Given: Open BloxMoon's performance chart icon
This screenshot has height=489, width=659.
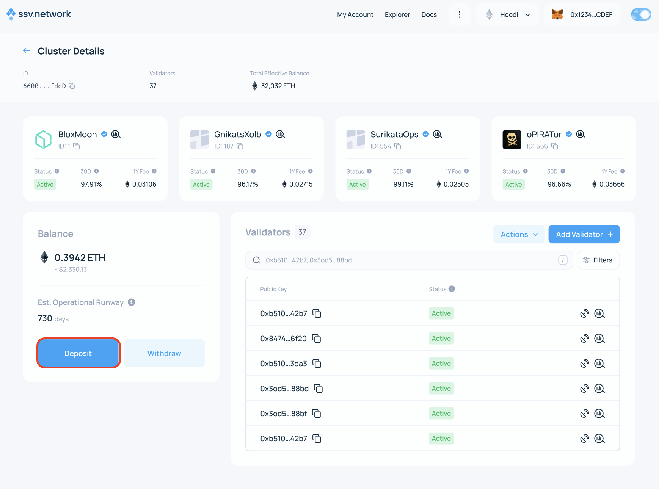Looking at the screenshot, I should tap(116, 134).
